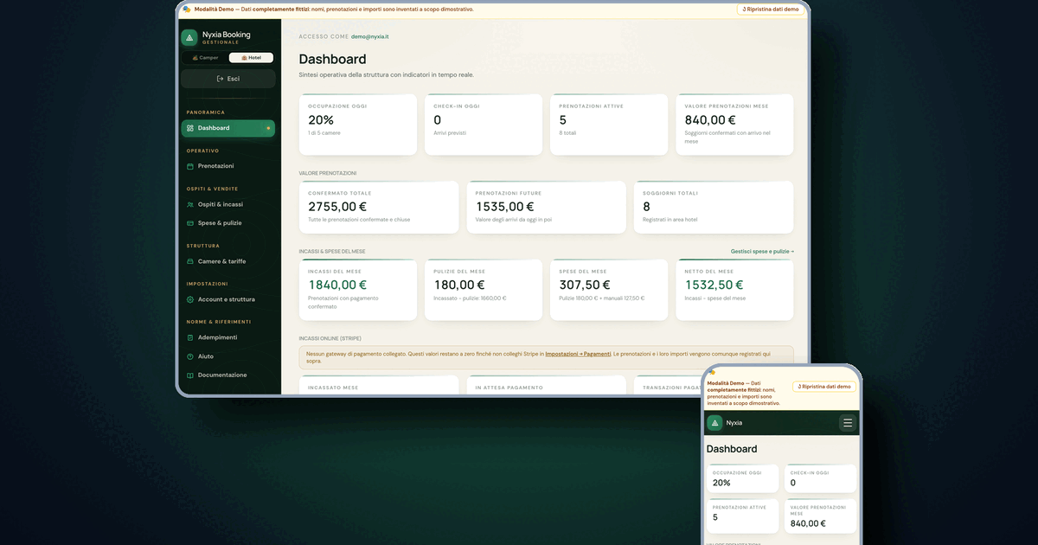Click the Dashboard grid icon in sidebar

coord(190,128)
